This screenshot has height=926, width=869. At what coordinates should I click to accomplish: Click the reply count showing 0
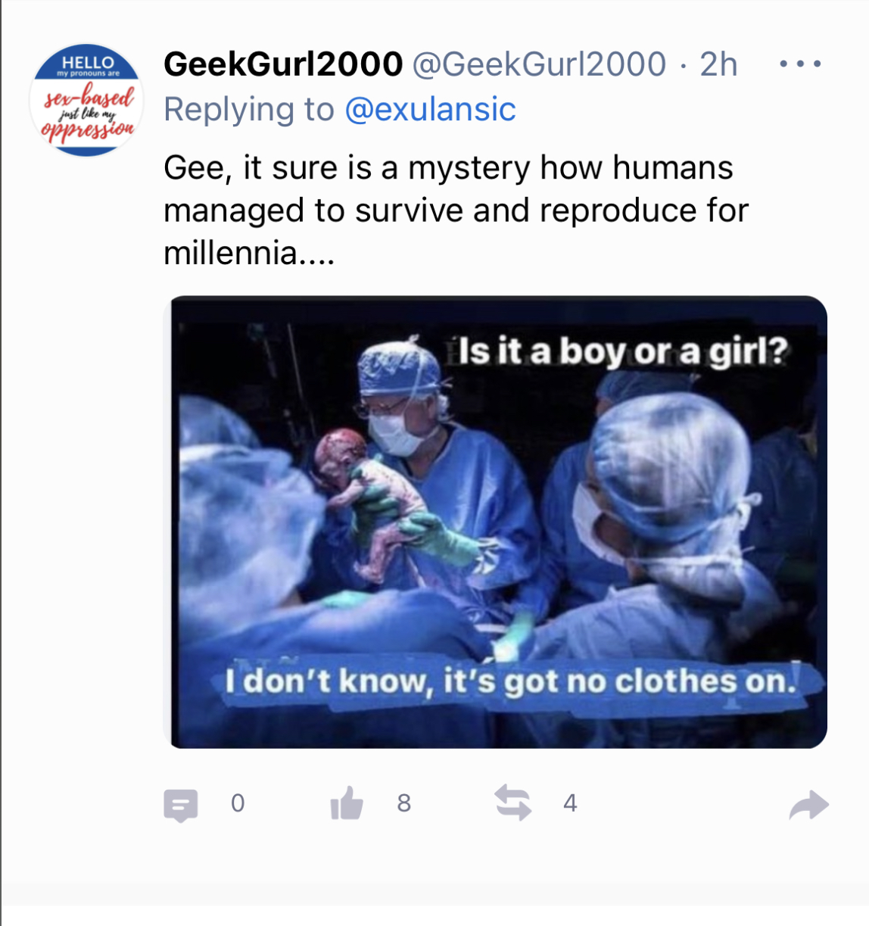pos(238,803)
